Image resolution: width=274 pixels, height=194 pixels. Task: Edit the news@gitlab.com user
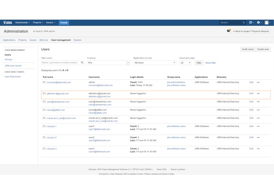pos(251,110)
